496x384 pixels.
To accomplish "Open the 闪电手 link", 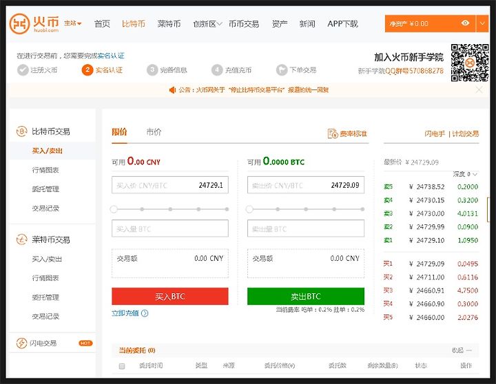I will click(435, 134).
